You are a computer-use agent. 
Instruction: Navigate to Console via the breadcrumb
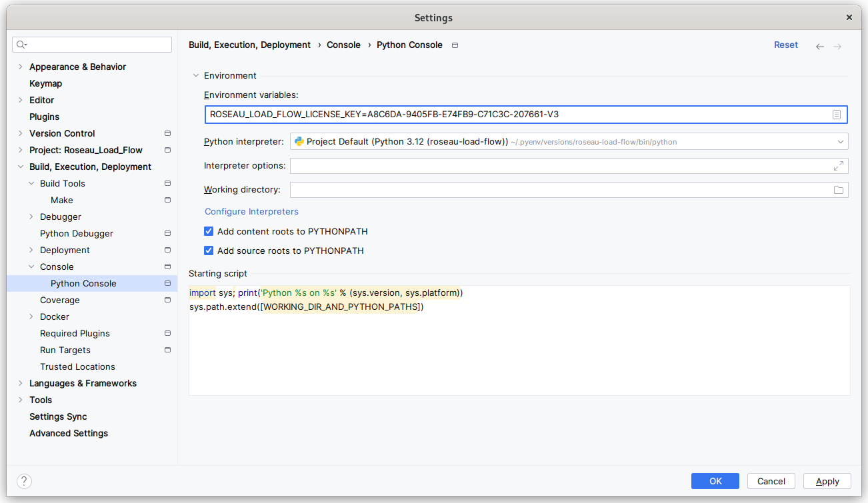[x=343, y=45]
